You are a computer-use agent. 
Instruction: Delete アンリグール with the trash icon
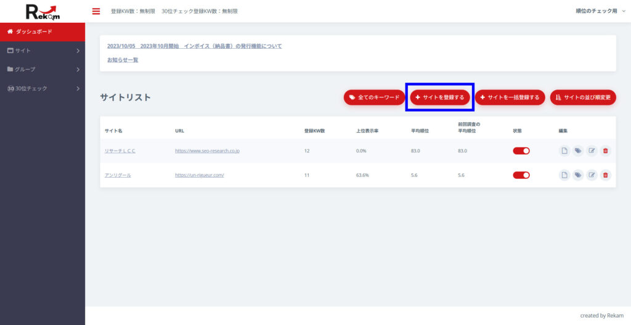coord(605,175)
